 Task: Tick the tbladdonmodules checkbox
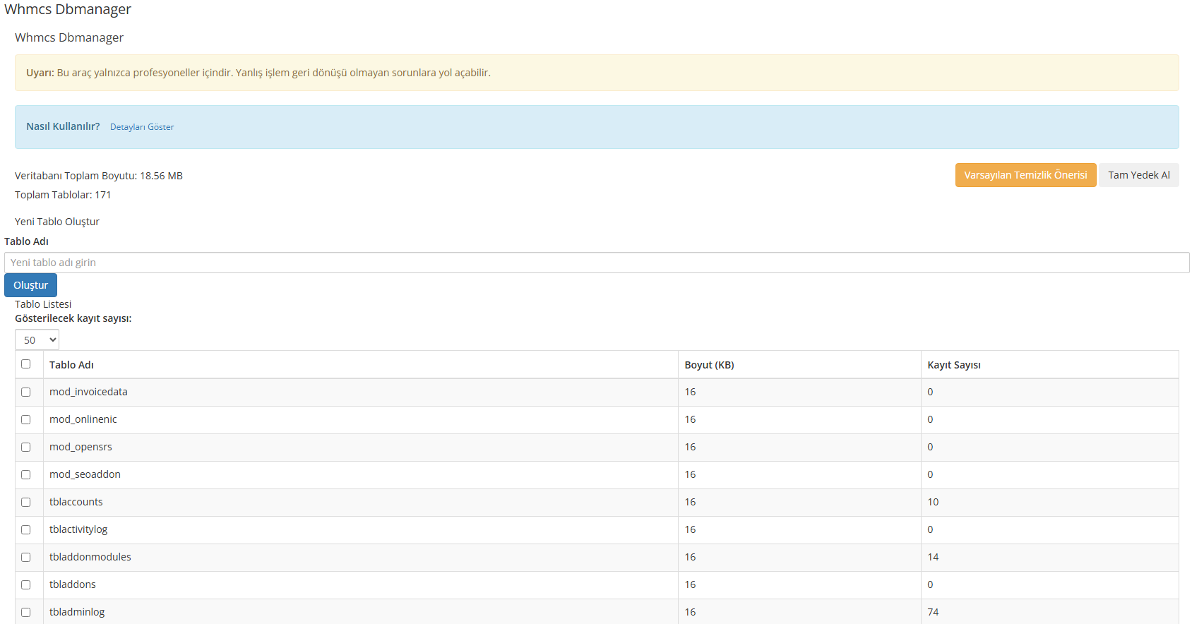pyautogui.click(x=26, y=557)
